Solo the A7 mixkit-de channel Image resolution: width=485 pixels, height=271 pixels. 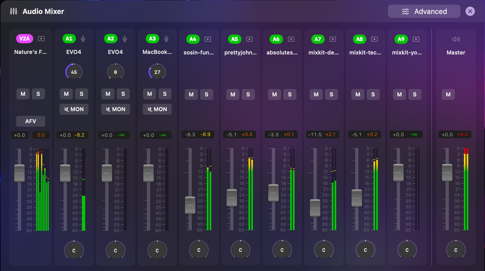tap(332, 94)
